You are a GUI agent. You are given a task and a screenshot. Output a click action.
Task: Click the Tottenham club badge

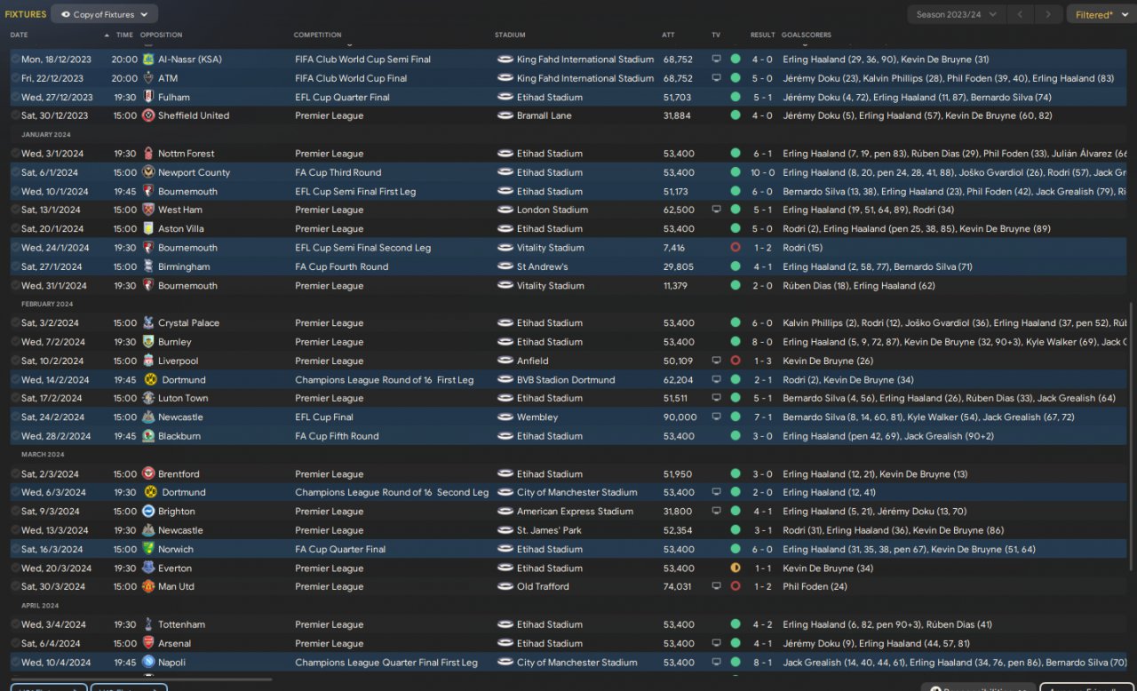[148, 624]
